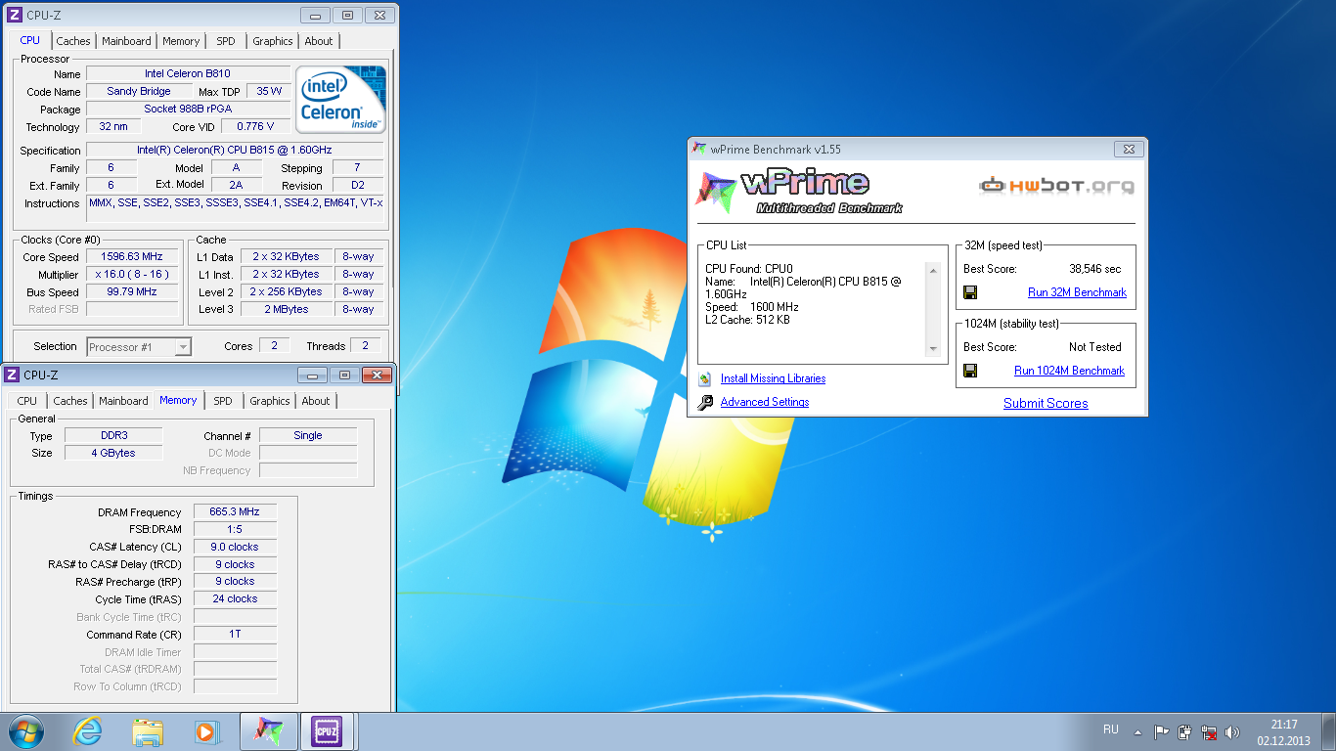Open the volume speaker tray icon
Screen dimensions: 1336x751
pyautogui.click(x=1232, y=731)
